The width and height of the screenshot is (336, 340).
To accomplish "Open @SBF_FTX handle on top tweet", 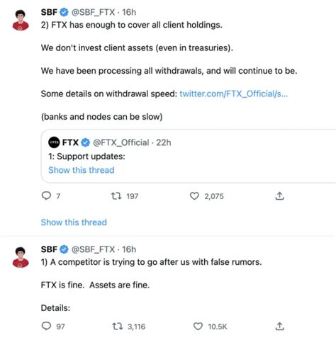I will pos(93,12).
